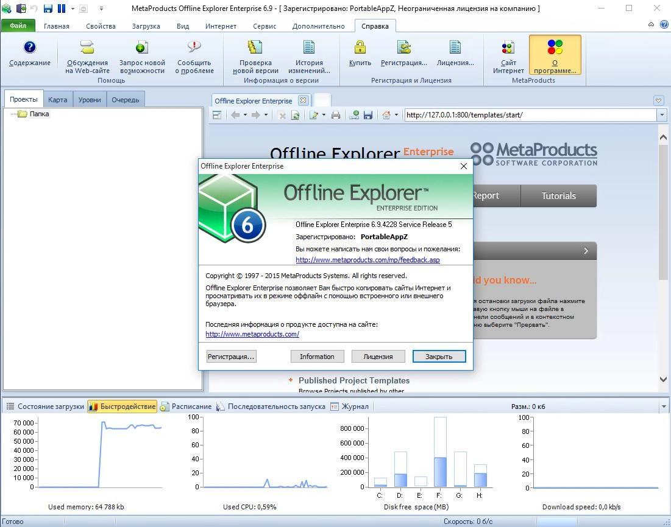Open Customize Quick Access Toolbar dropdown
671x527 pixels.
coord(101,8)
